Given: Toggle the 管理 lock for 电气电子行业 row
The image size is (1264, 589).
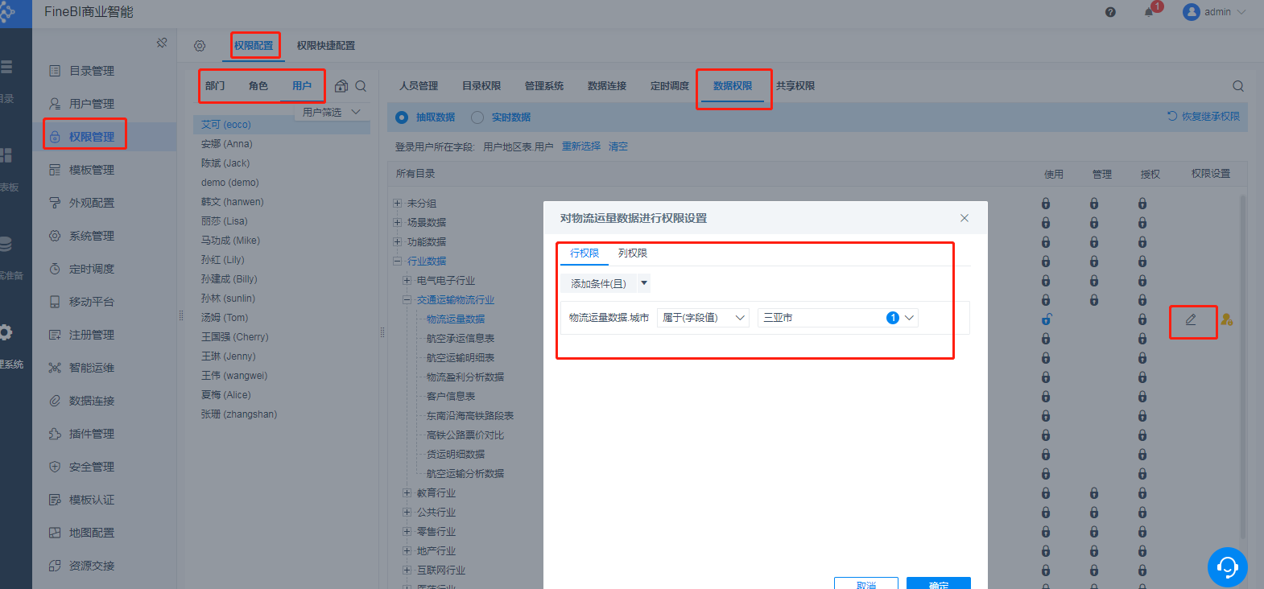Looking at the screenshot, I should coord(1094,281).
